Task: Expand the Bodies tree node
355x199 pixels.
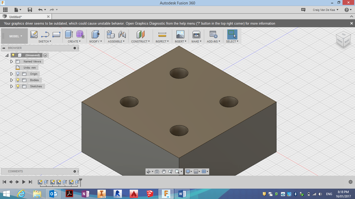Action: click(11, 80)
